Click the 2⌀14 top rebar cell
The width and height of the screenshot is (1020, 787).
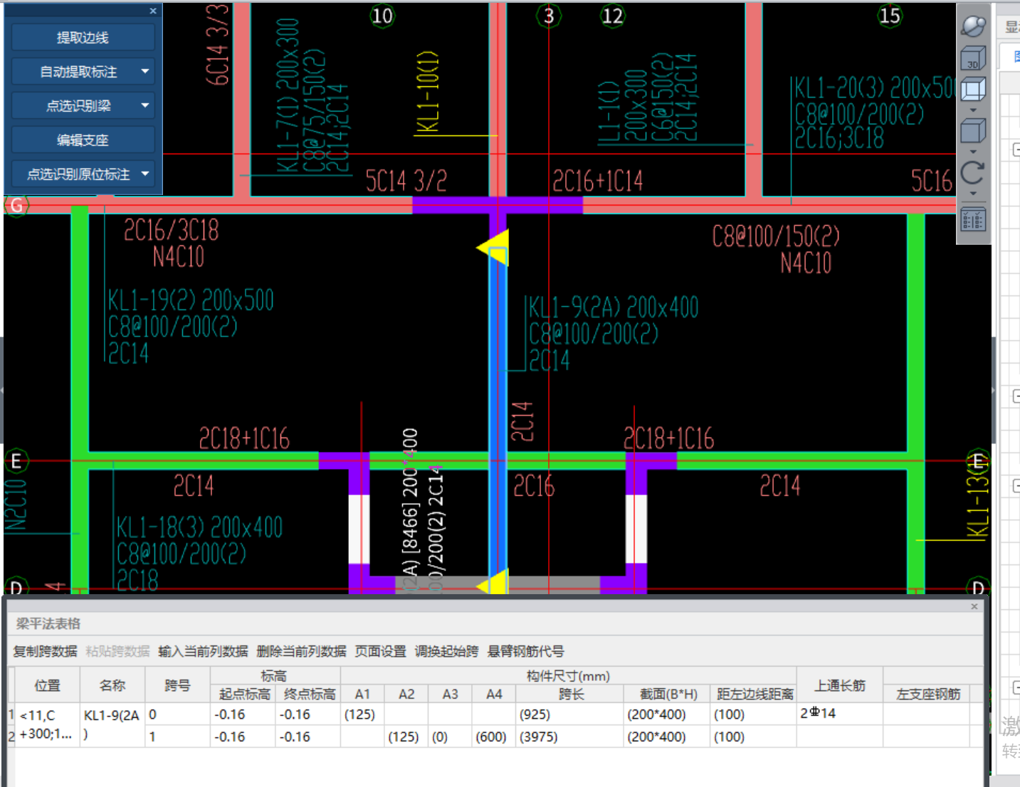840,714
